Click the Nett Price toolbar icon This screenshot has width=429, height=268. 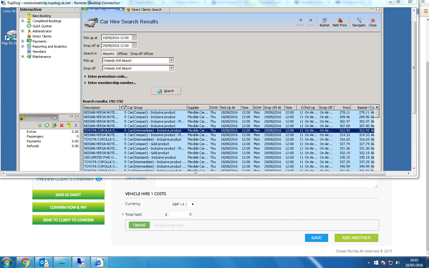click(340, 21)
